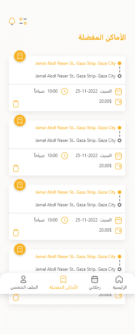Select الأماكن المفضلة favorites tab
The width and height of the screenshot is (135, 334).
[63, 283]
